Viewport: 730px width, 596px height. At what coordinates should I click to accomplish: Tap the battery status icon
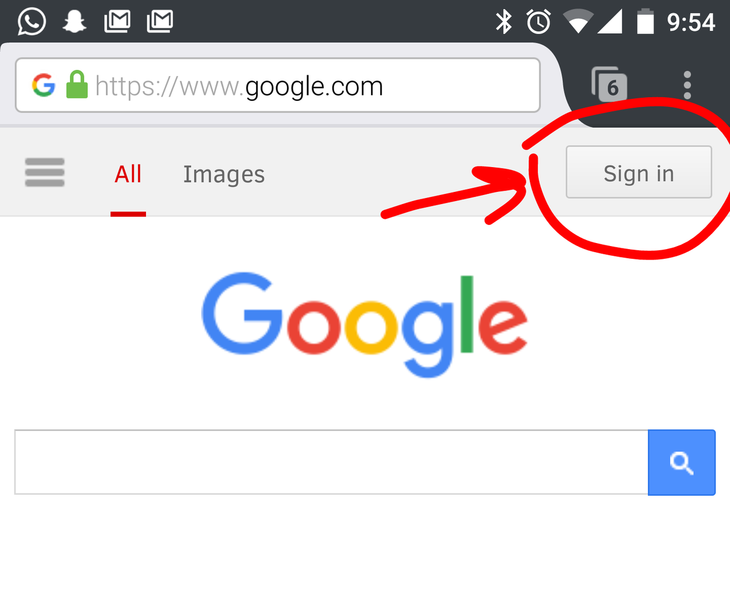pos(645,22)
